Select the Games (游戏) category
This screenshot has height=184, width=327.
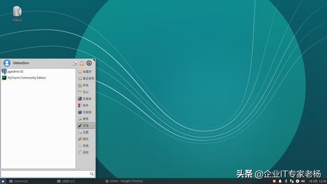coord(86,152)
